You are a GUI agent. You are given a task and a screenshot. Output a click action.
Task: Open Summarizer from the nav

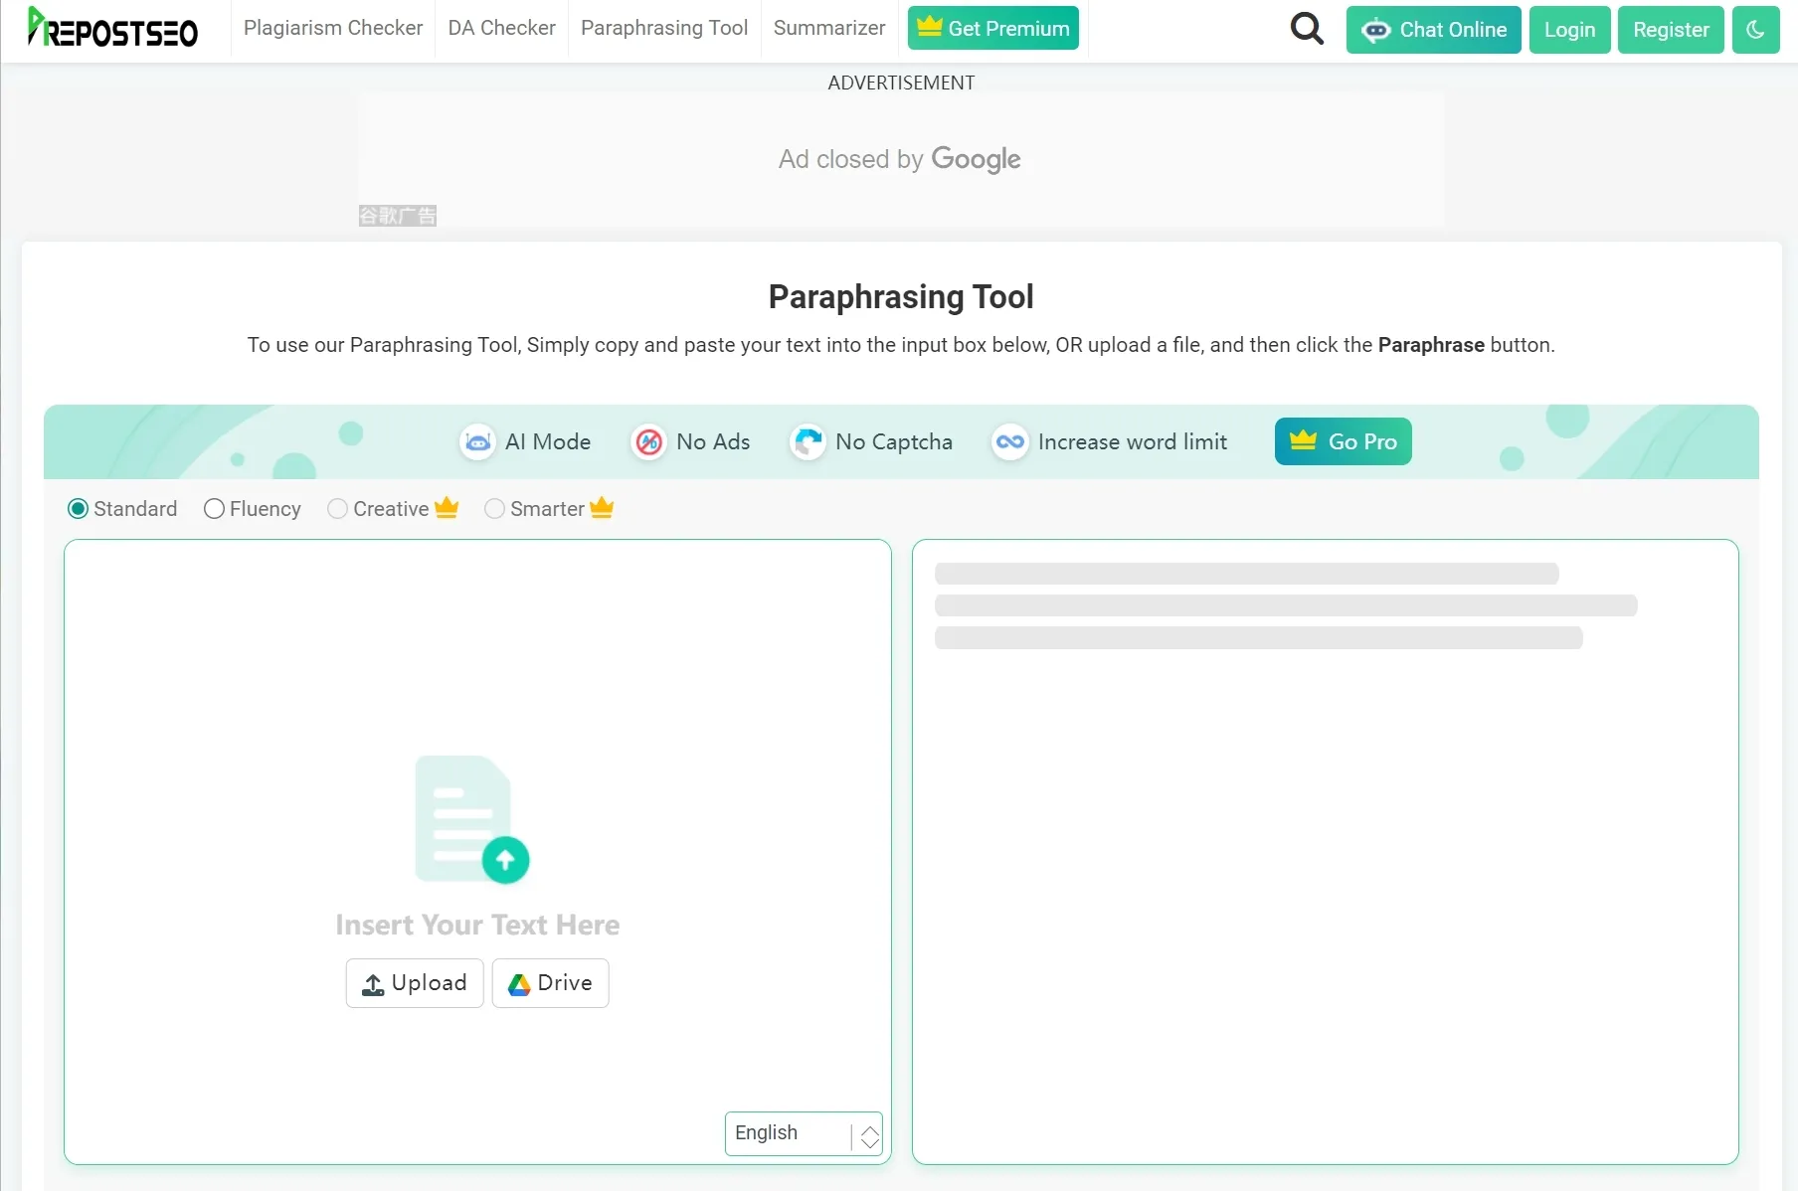tap(829, 28)
